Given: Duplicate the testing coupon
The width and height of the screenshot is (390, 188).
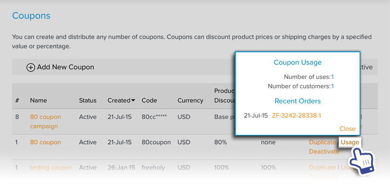Looking at the screenshot, I should pyautogui.click(x=323, y=167).
